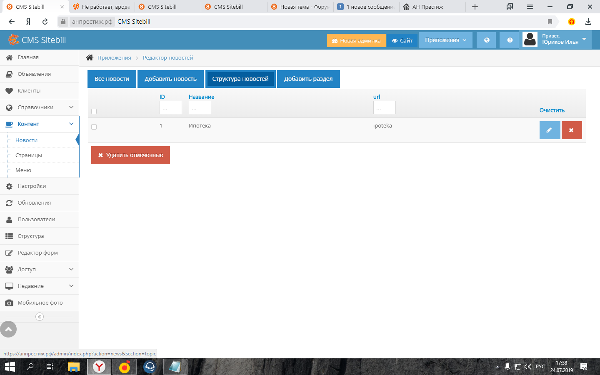The image size is (600, 375).
Task: Click the globe icon in the top header
Action: coord(486,40)
